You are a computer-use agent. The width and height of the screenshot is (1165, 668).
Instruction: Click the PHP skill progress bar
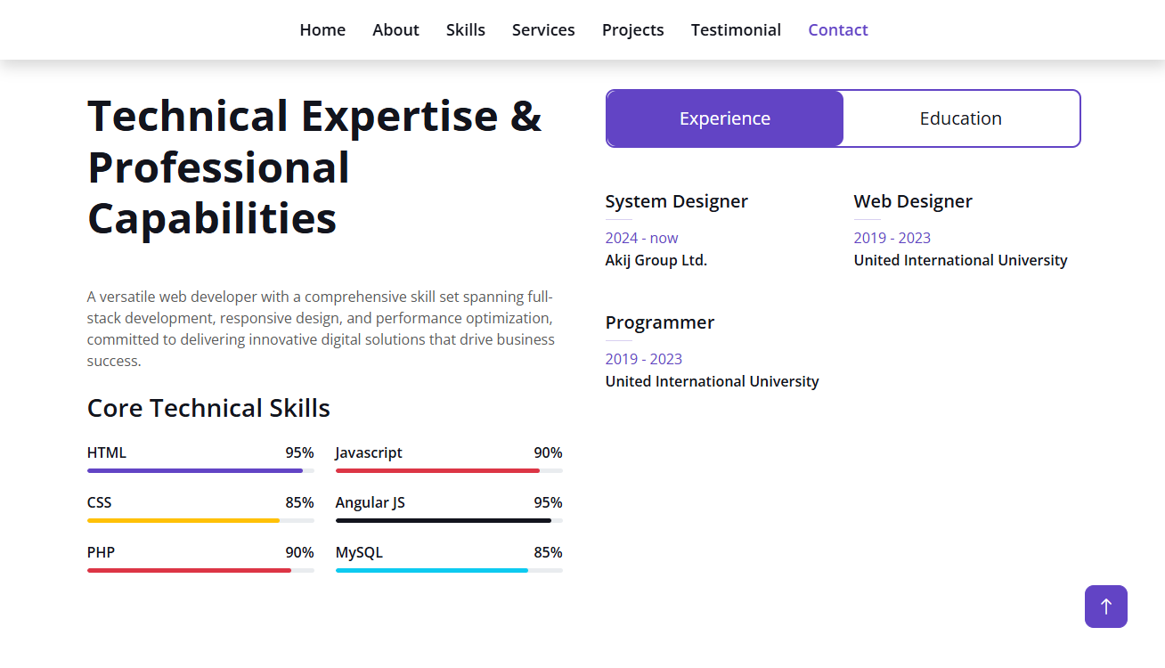tap(200, 570)
